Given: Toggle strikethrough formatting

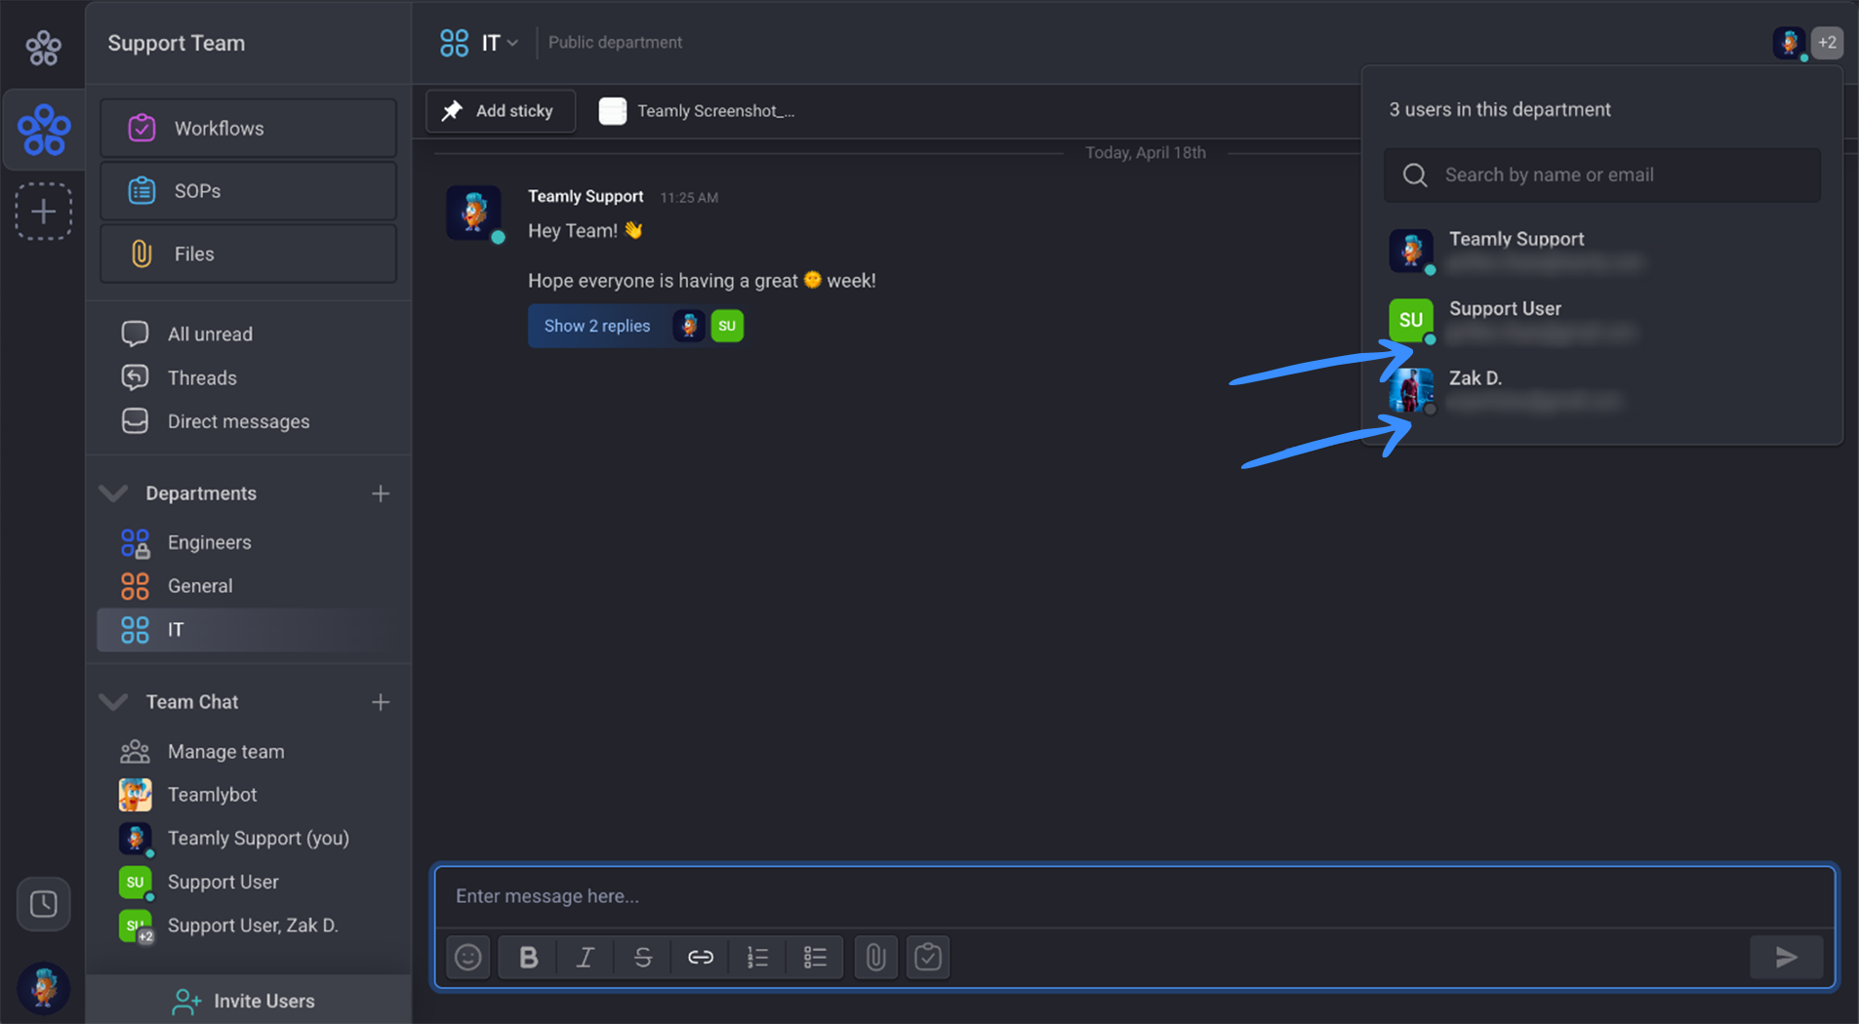Looking at the screenshot, I should pyautogui.click(x=643, y=958).
